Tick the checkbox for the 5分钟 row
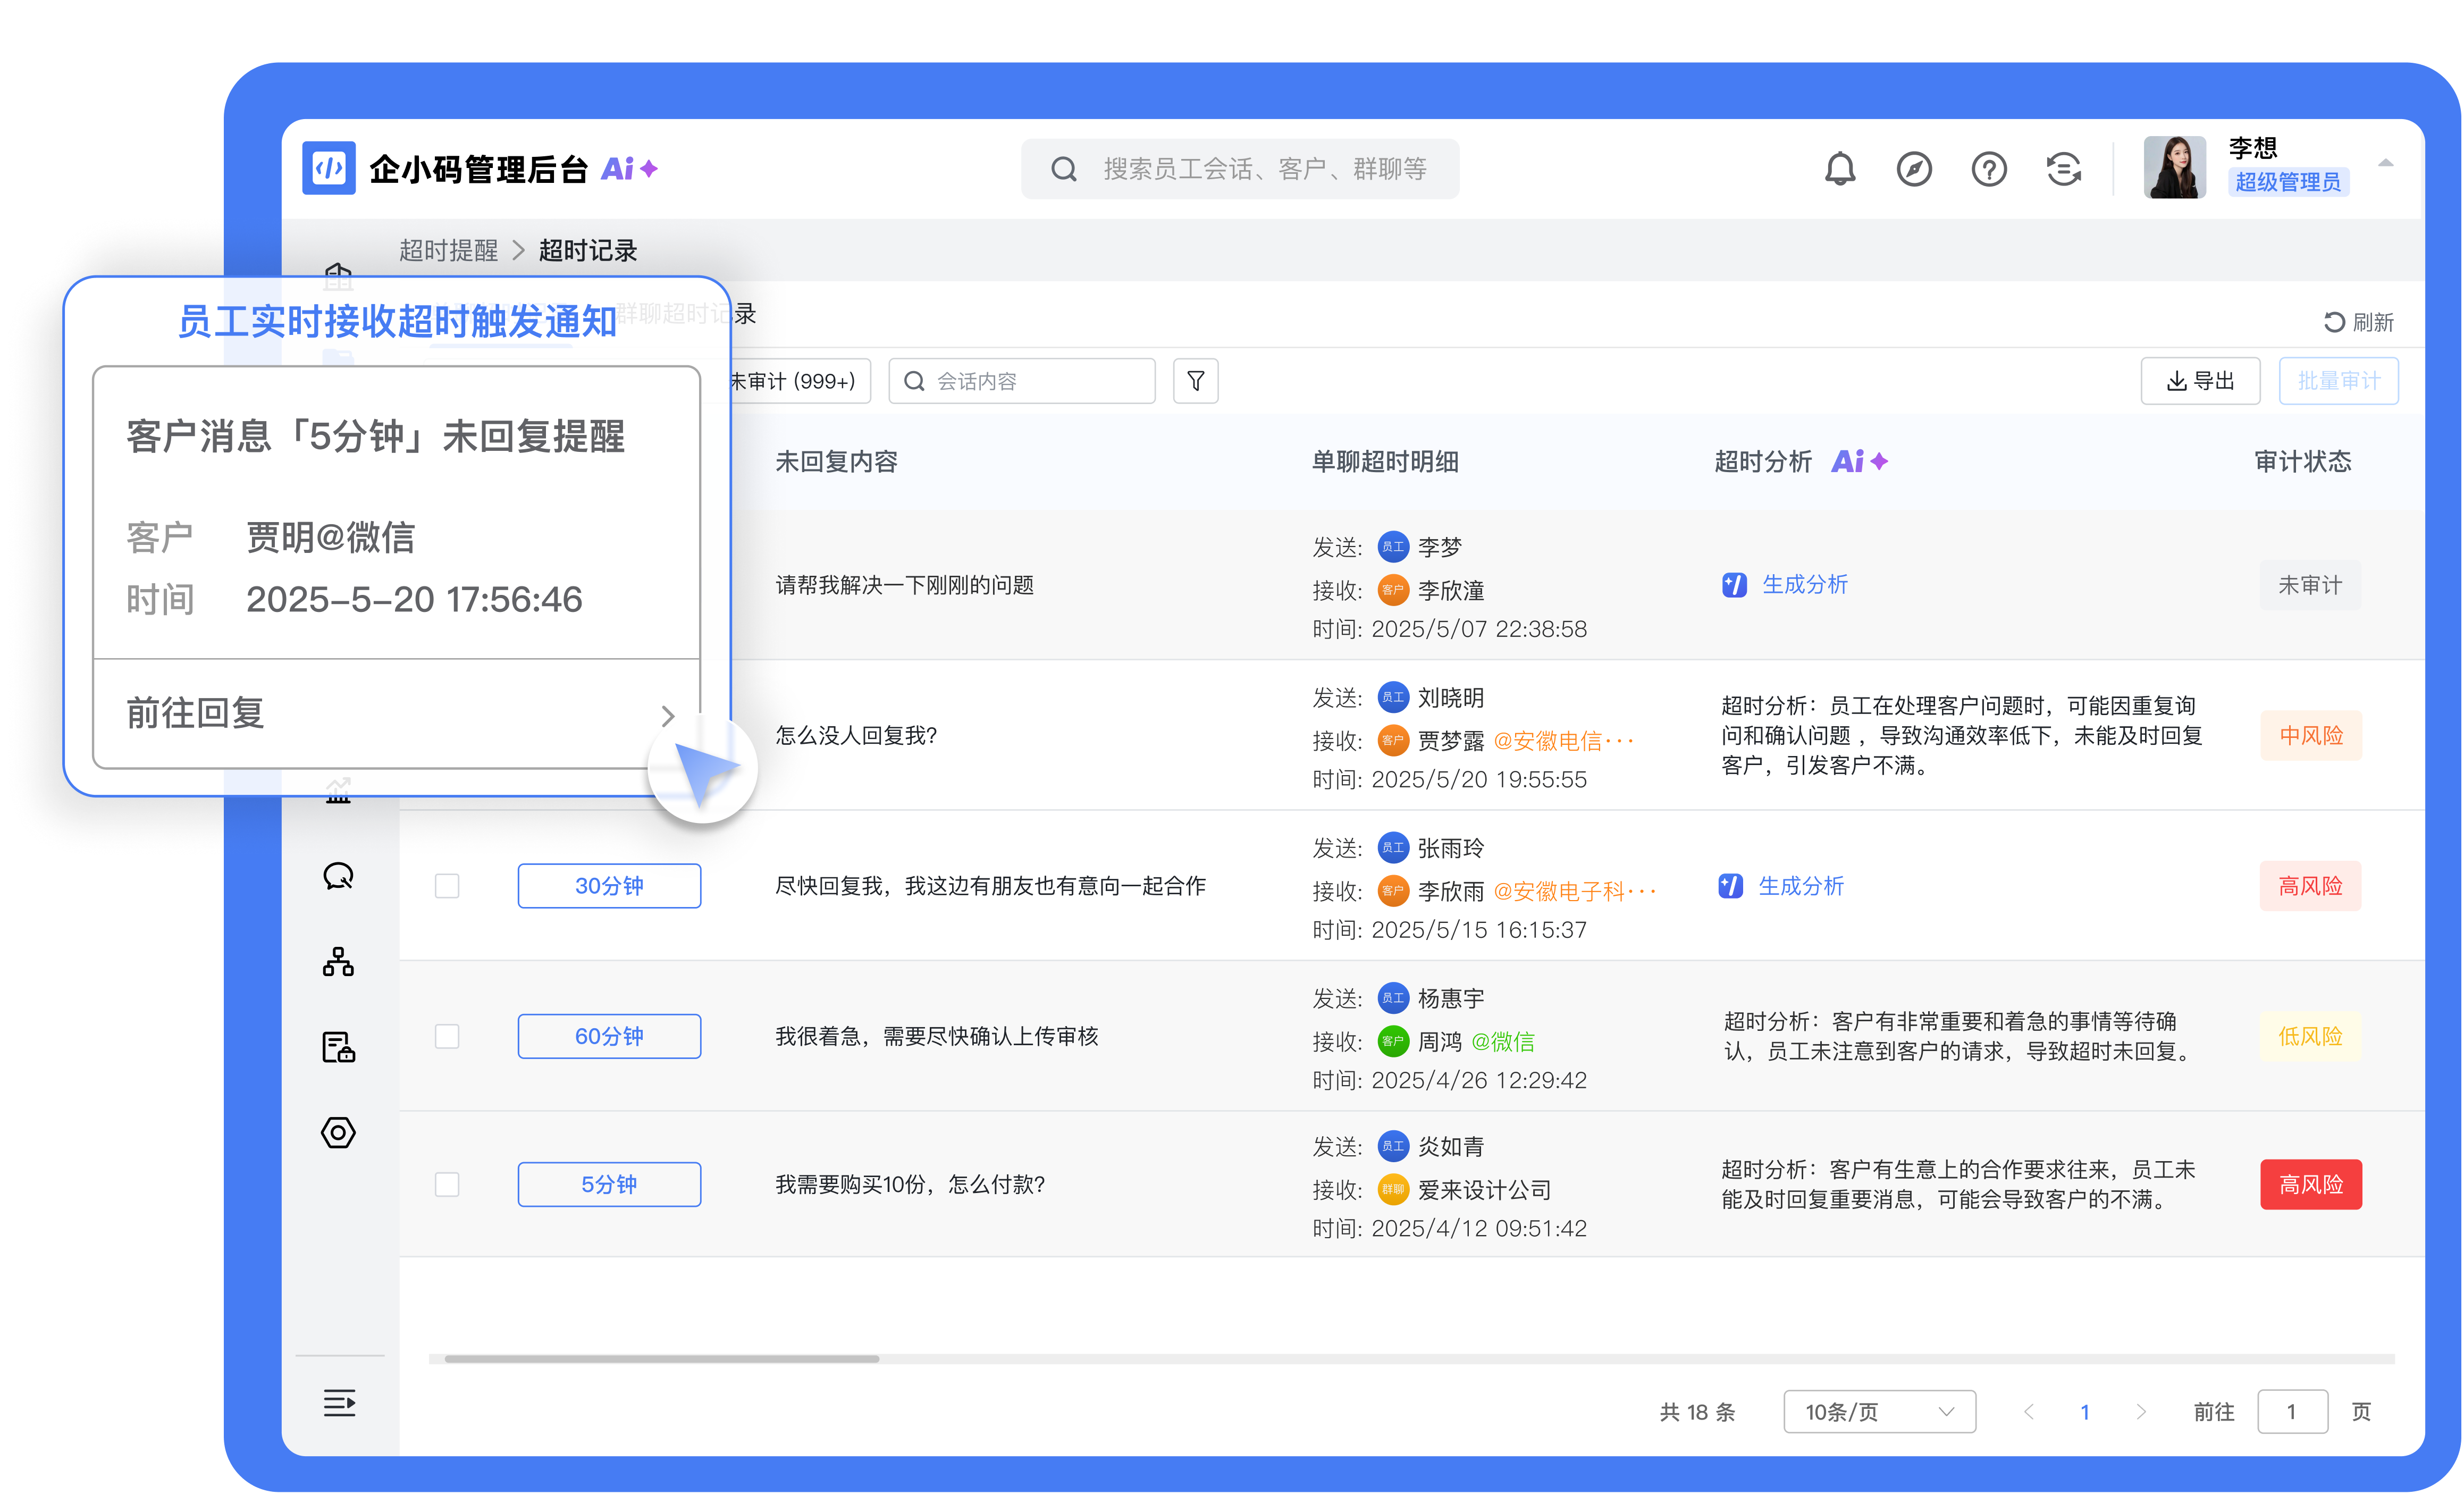This screenshot has width=2464, height=1495. point(447,1184)
